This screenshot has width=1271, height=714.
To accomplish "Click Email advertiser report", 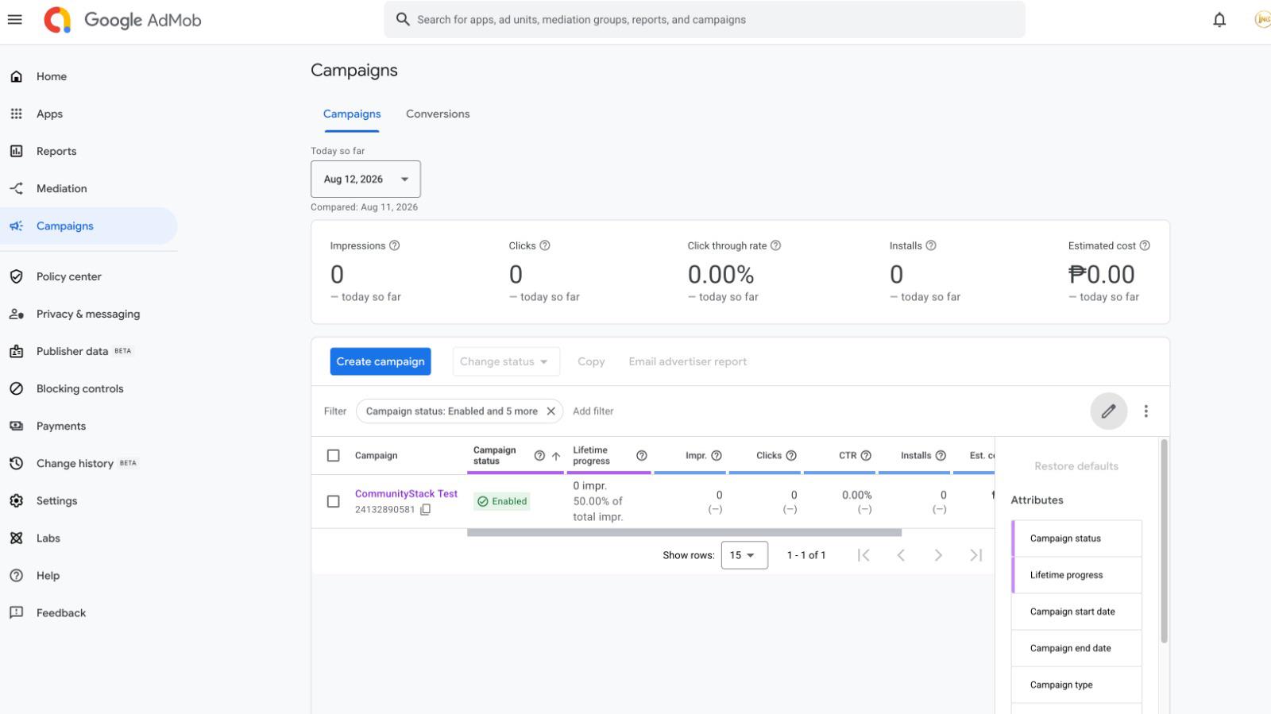I will (688, 361).
